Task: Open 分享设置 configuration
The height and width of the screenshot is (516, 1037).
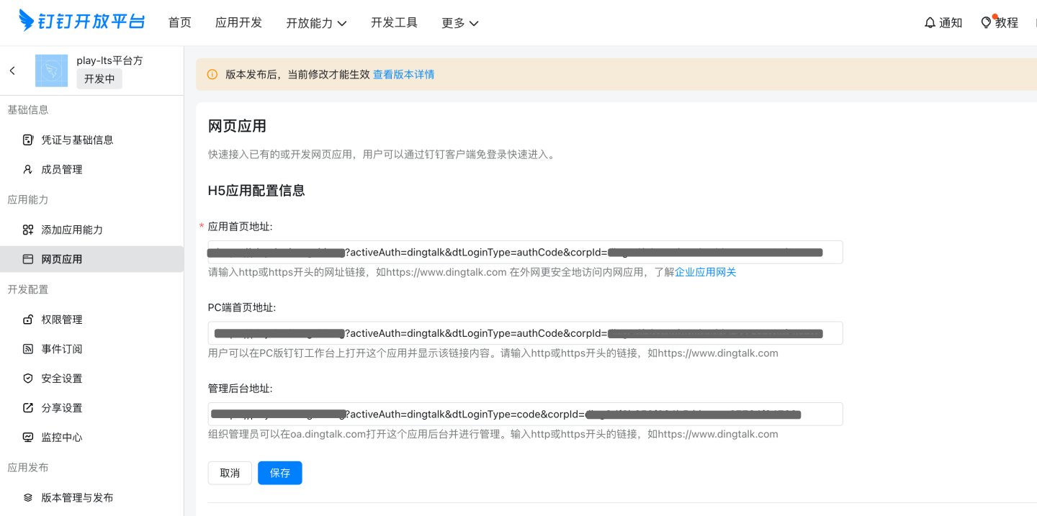Action: coord(61,407)
